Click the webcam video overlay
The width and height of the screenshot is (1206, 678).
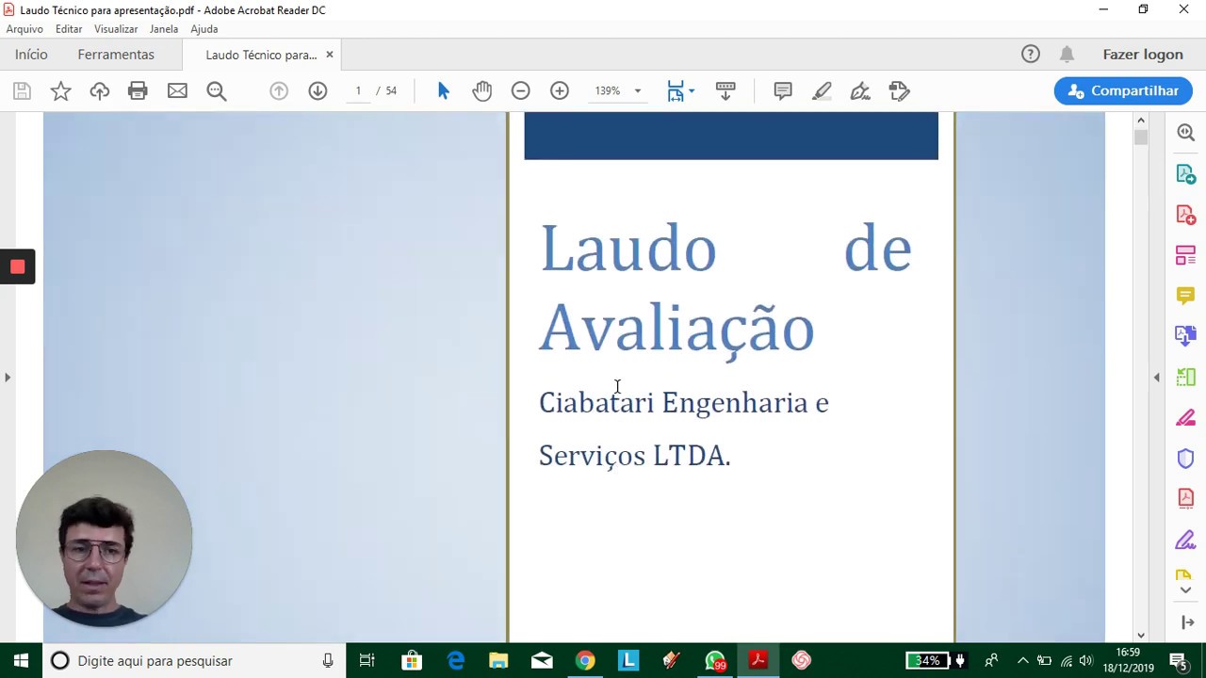[105, 539]
